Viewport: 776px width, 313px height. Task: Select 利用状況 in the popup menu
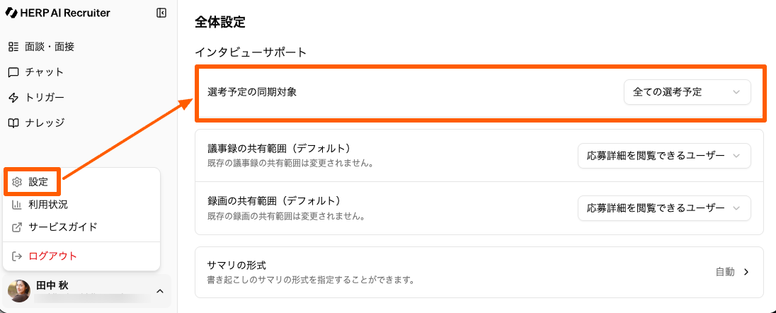tap(48, 205)
